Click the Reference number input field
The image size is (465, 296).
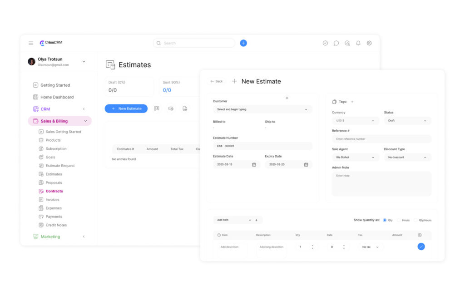pos(381,139)
